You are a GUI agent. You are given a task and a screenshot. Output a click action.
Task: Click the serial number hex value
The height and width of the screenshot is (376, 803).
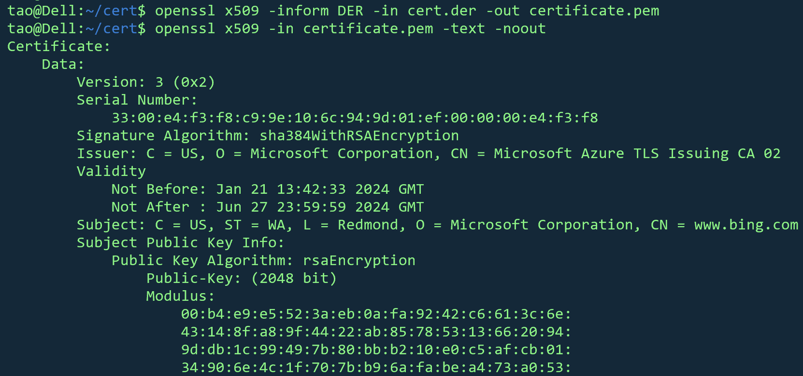[x=355, y=118]
